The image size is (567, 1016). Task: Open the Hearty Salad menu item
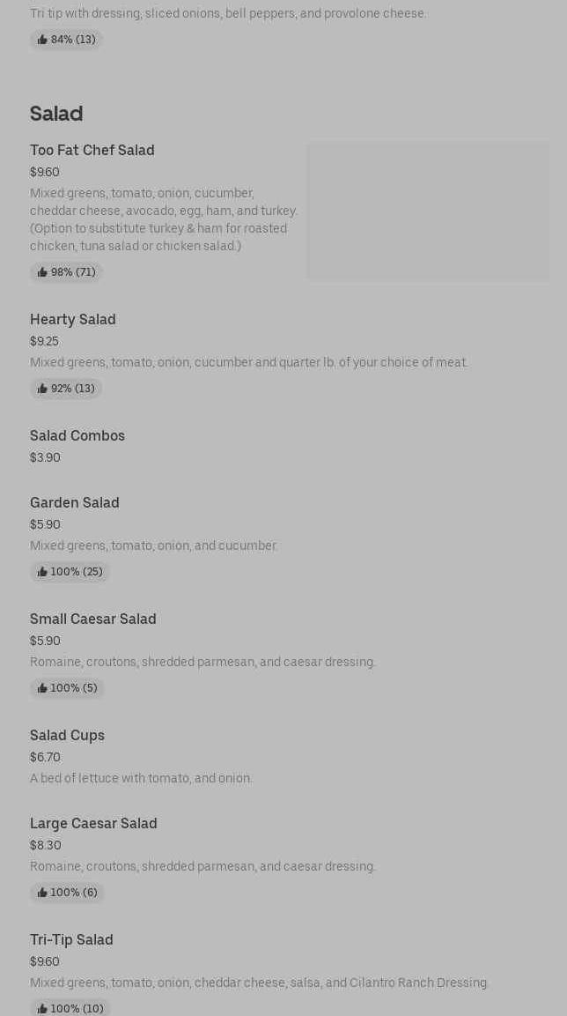73,320
